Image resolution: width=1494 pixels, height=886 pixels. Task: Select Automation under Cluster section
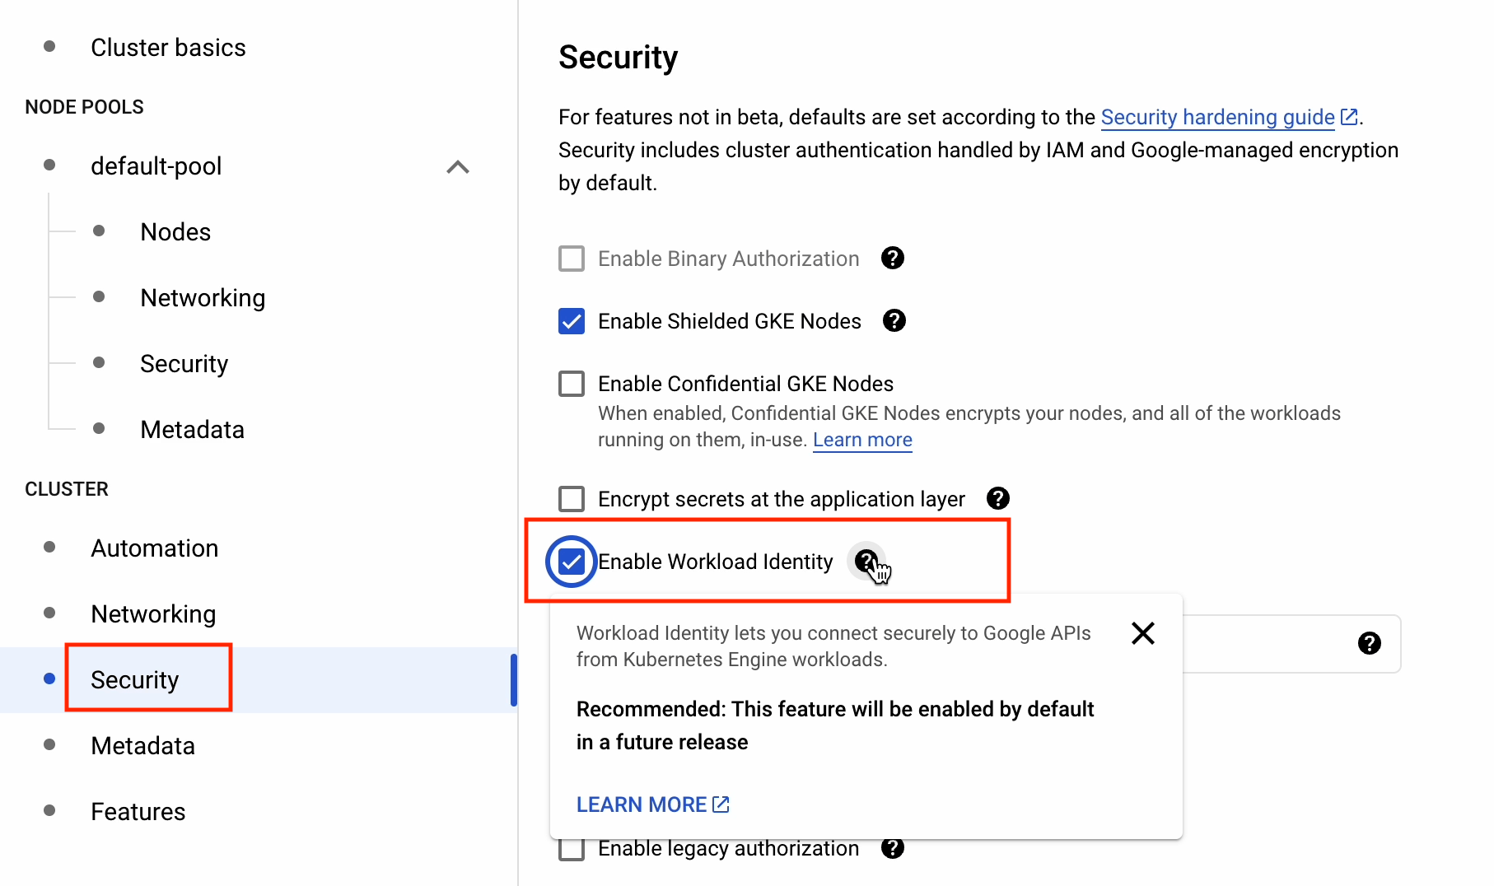(154, 548)
